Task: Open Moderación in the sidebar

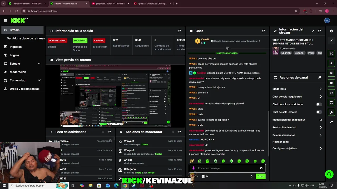Action: (18, 72)
